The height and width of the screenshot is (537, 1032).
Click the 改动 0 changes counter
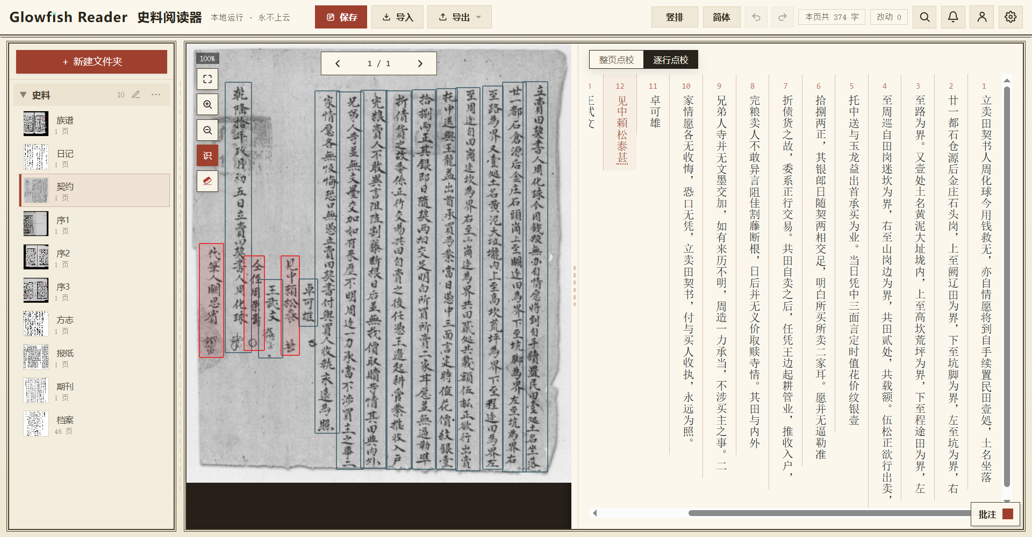tap(889, 17)
